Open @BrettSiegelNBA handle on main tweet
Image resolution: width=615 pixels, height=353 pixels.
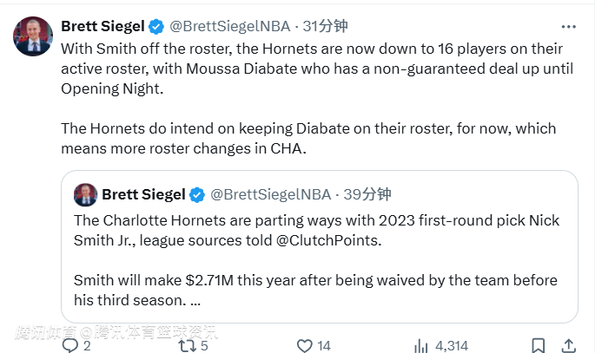click(230, 26)
